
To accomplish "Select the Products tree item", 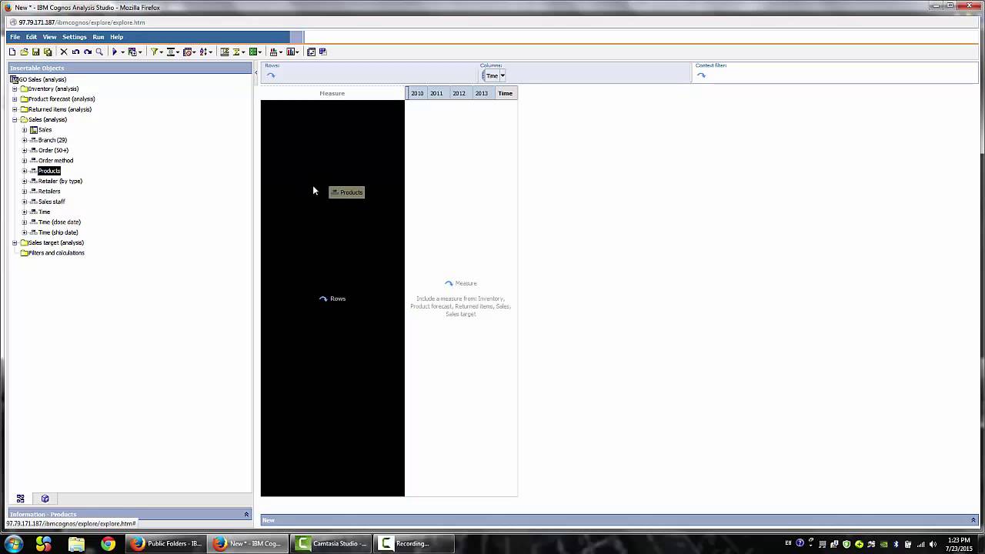I will point(49,171).
